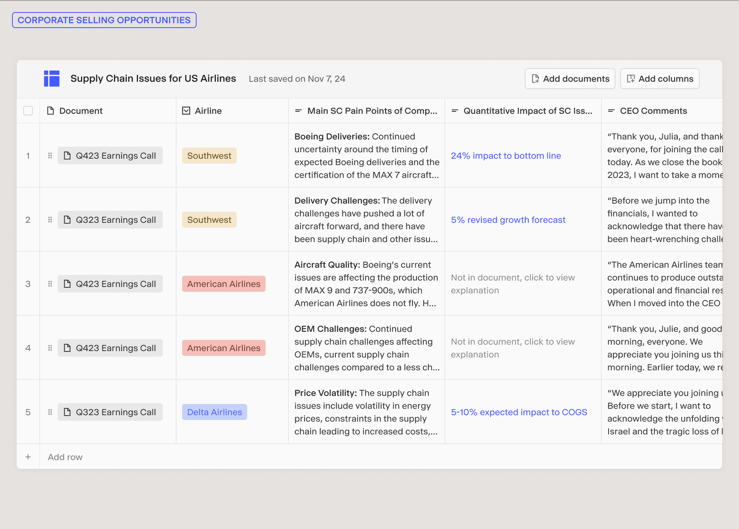Select the Quantitative Impact column header
This screenshot has width=739, height=529.
(x=527, y=111)
